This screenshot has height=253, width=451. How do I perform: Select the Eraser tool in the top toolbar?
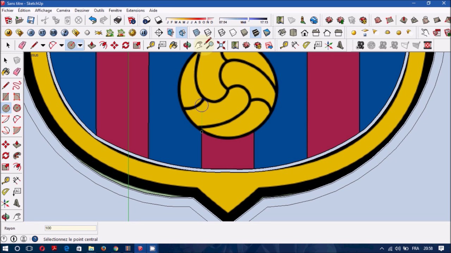[x=22, y=45]
